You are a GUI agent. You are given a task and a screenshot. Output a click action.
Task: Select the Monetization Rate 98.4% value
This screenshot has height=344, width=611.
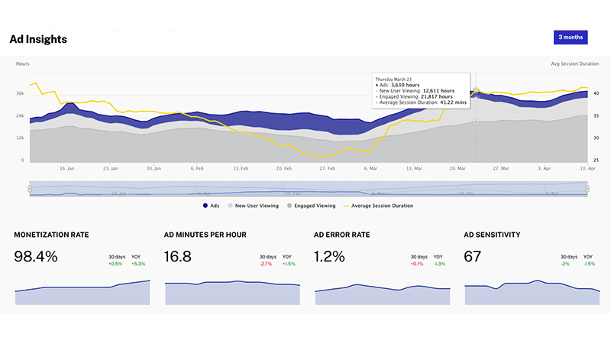pyautogui.click(x=36, y=257)
